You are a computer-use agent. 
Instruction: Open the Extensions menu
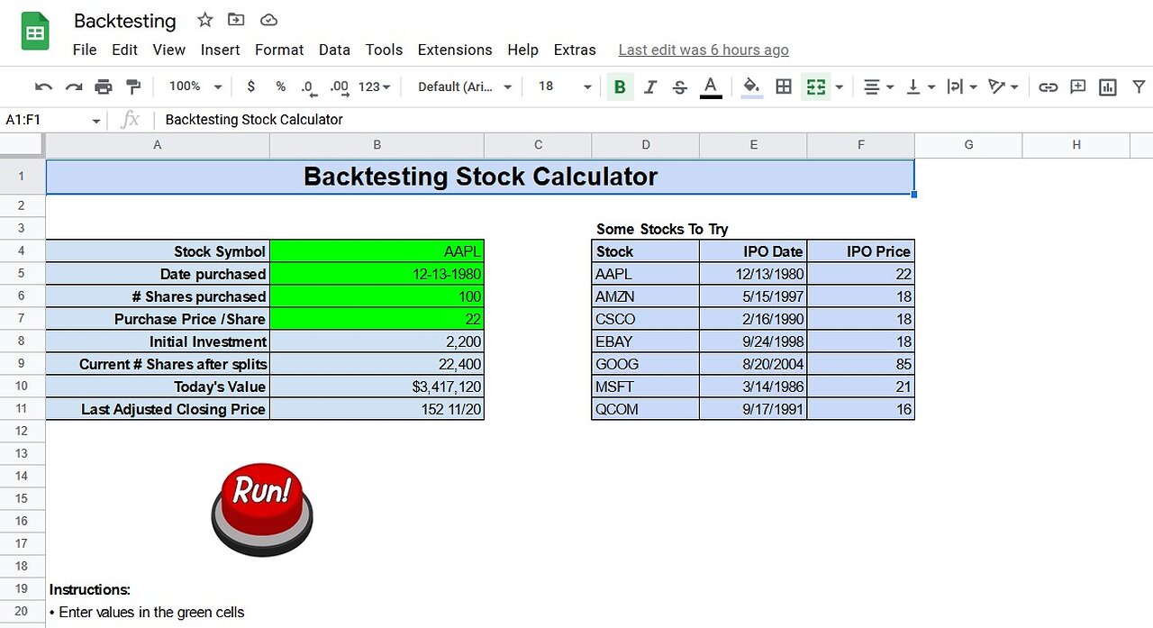[x=455, y=50]
